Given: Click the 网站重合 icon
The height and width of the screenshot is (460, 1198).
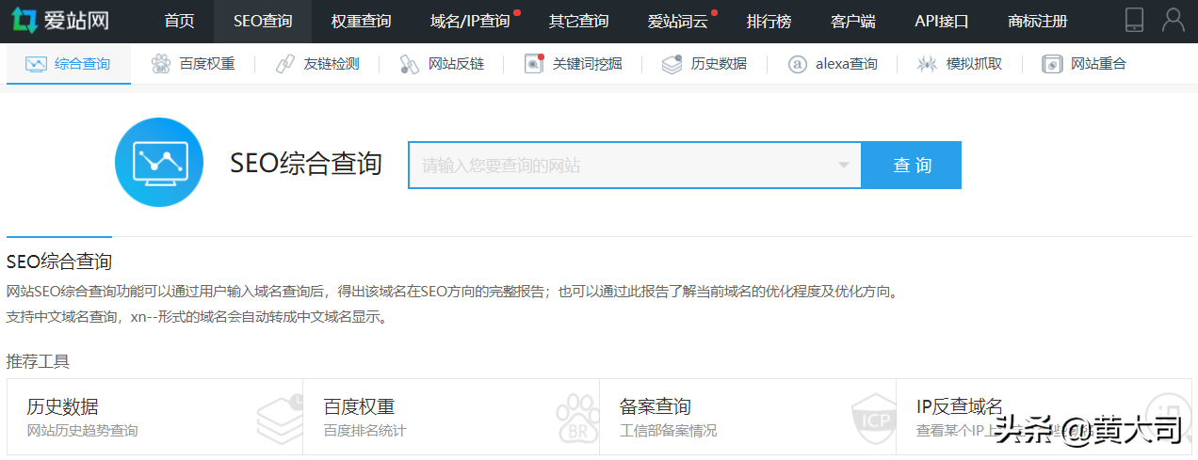Looking at the screenshot, I should [x=1052, y=64].
